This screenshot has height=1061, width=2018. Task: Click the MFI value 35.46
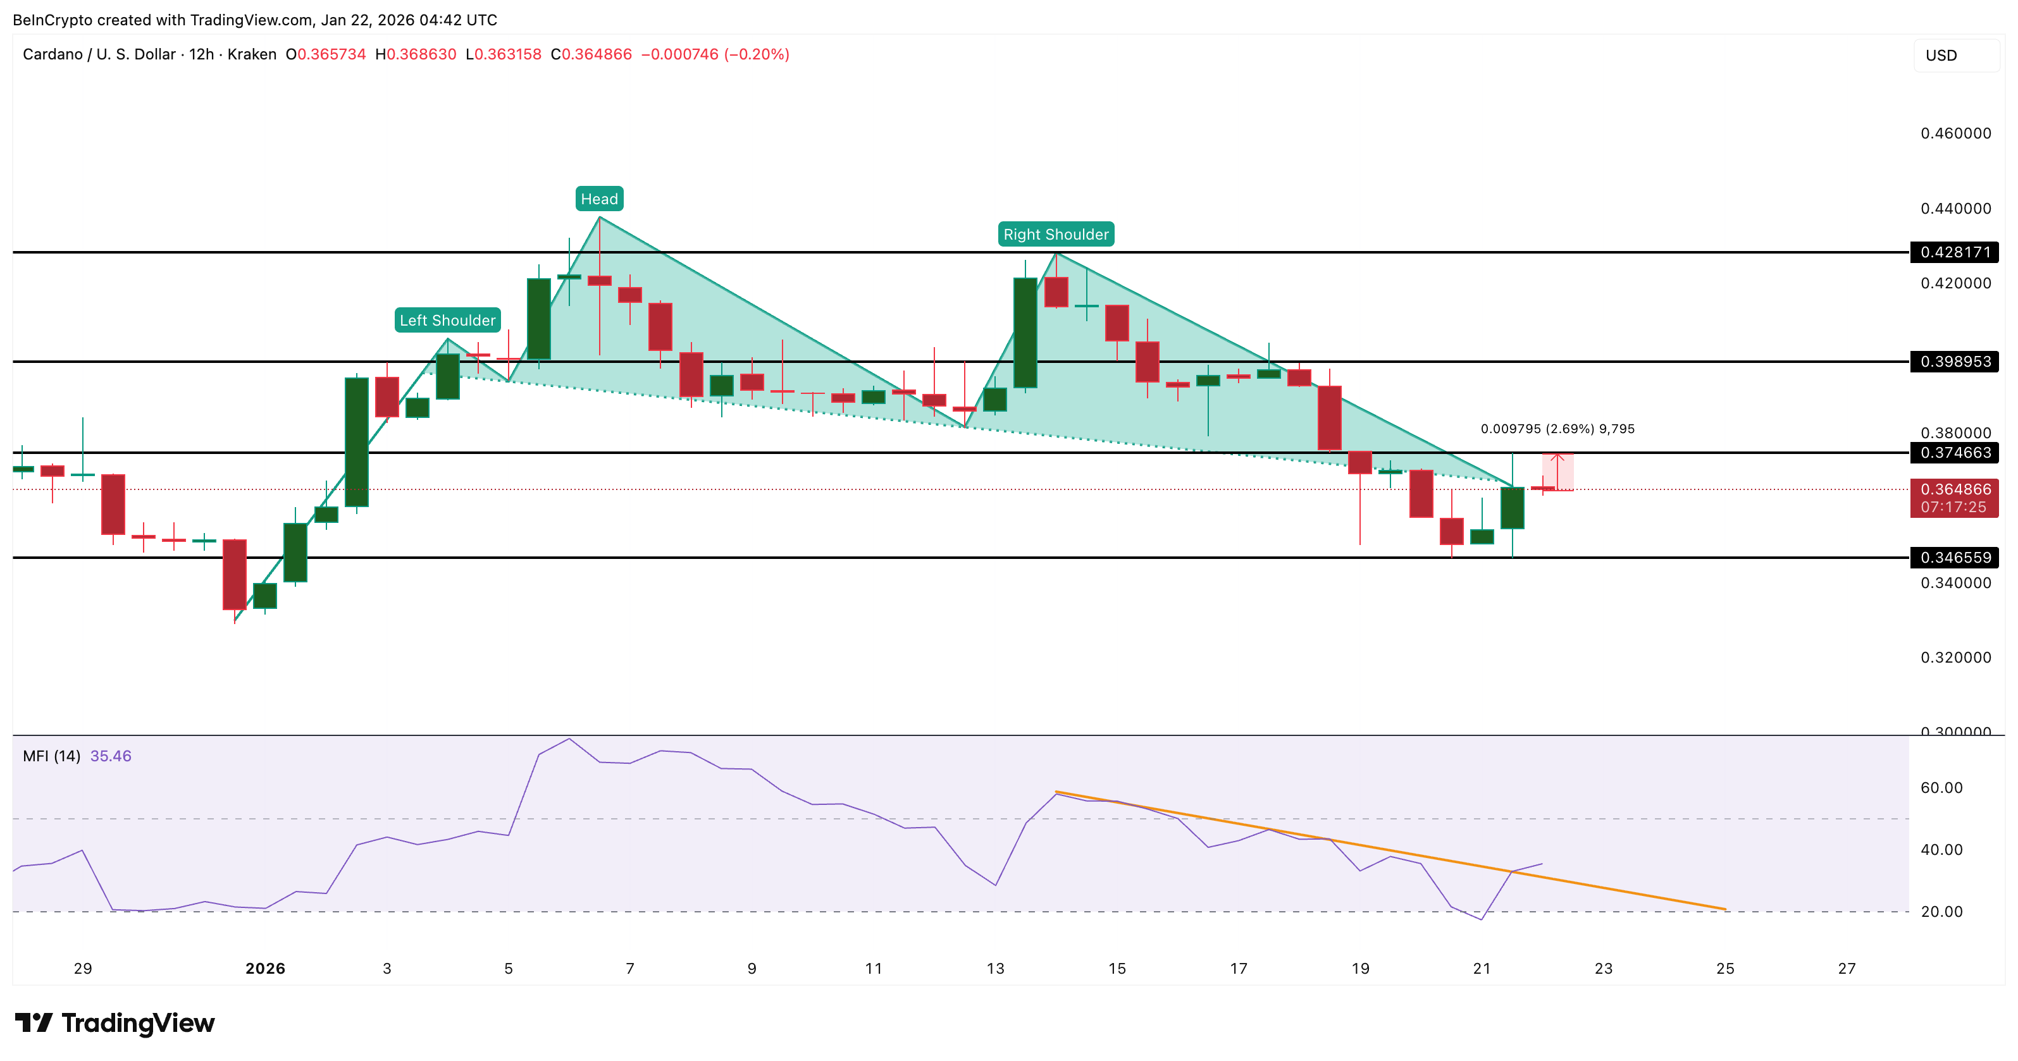[x=113, y=756]
